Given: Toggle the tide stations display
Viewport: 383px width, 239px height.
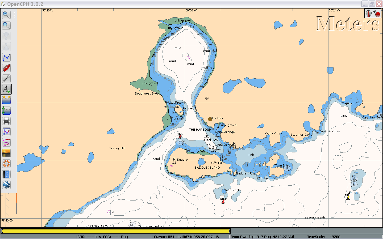Looking at the screenshot, I should [6, 110].
